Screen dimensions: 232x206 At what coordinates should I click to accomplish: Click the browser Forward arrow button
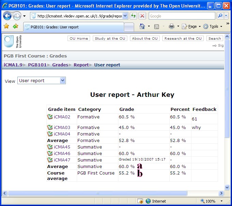point(17,16)
